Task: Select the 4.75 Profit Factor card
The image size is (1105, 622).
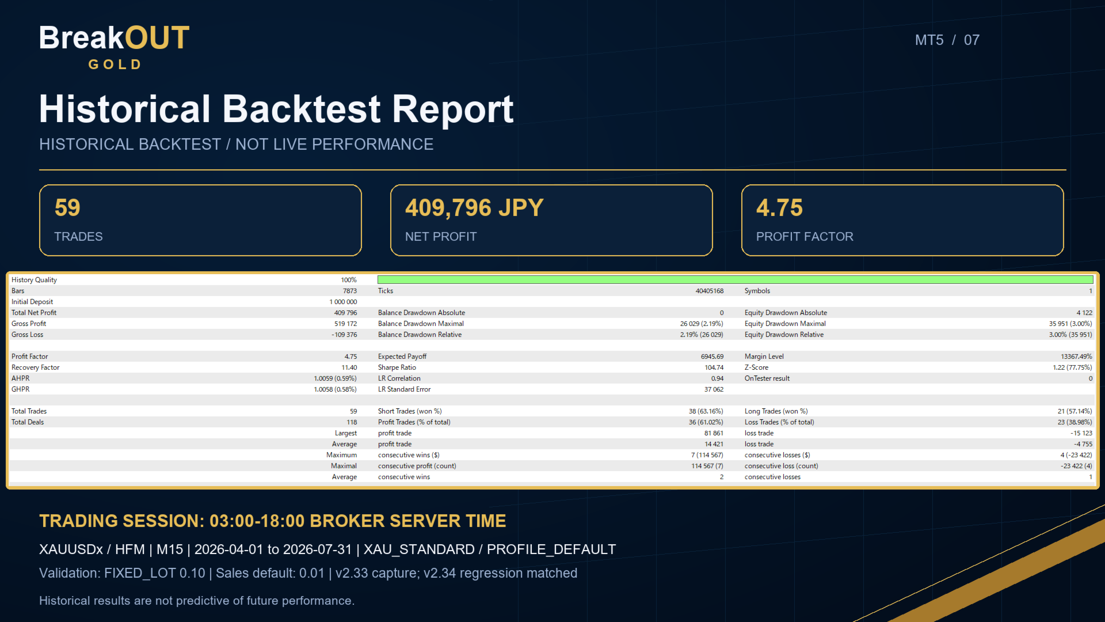Action: [x=902, y=220]
